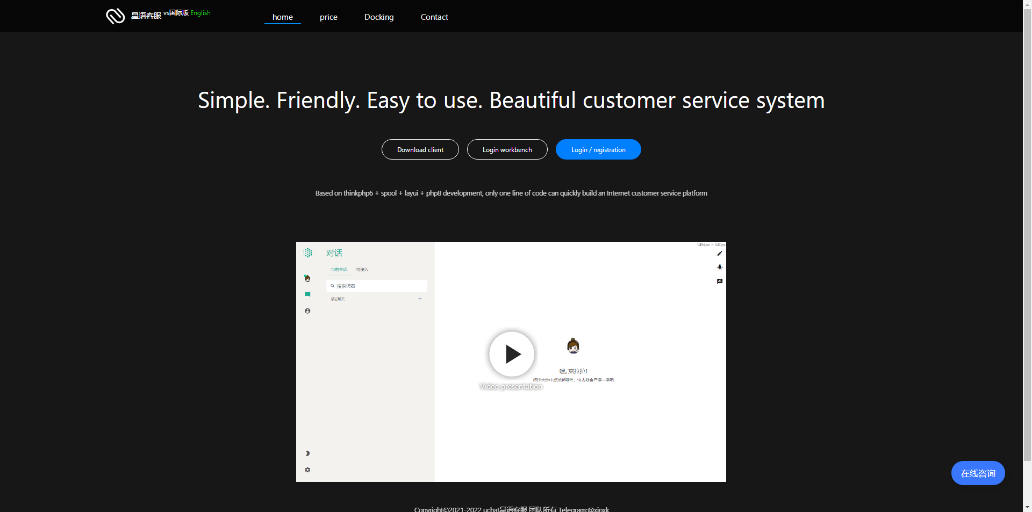This screenshot has width=1032, height=512.
Task: Toggle dark mode moon icon
Action: click(x=307, y=453)
